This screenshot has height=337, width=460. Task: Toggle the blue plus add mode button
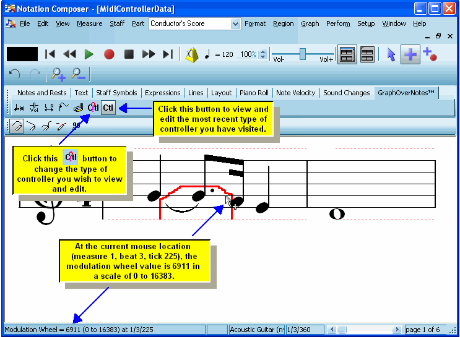click(409, 54)
